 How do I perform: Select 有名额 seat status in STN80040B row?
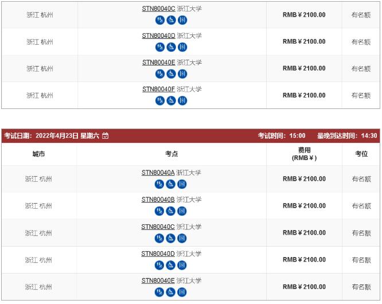click(x=361, y=206)
